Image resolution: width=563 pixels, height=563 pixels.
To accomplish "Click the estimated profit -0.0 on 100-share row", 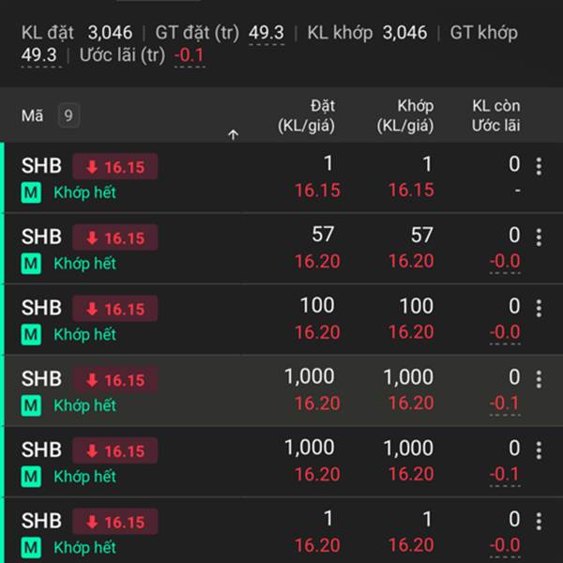I will click(x=505, y=332).
